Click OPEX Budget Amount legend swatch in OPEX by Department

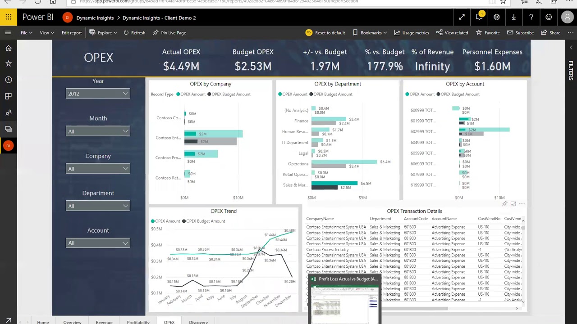[x=311, y=94]
